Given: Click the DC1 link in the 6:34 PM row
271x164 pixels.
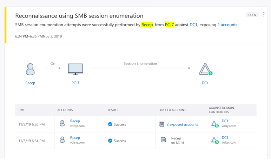Looking at the screenshot, I should click(225, 138).
